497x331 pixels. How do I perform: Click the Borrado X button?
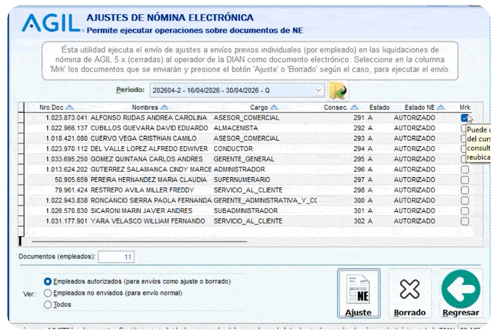point(410,293)
